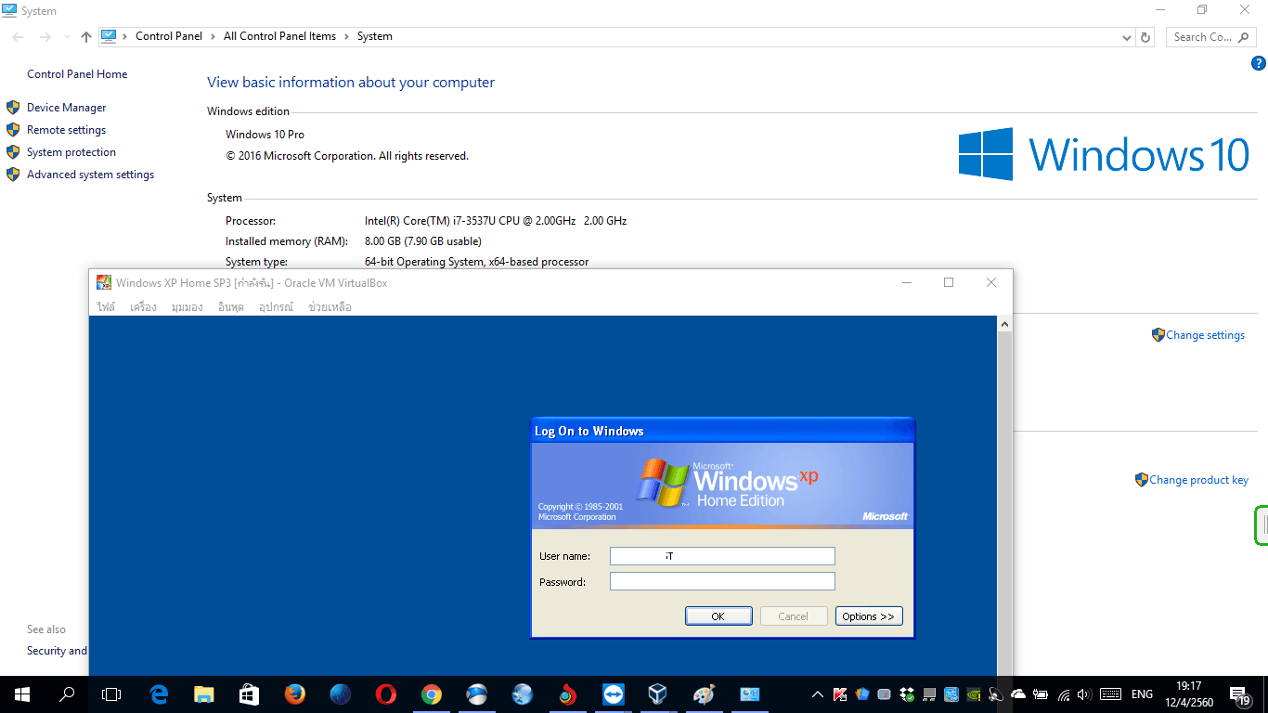The width and height of the screenshot is (1268, 713).
Task: Click the Password field
Action: (722, 581)
